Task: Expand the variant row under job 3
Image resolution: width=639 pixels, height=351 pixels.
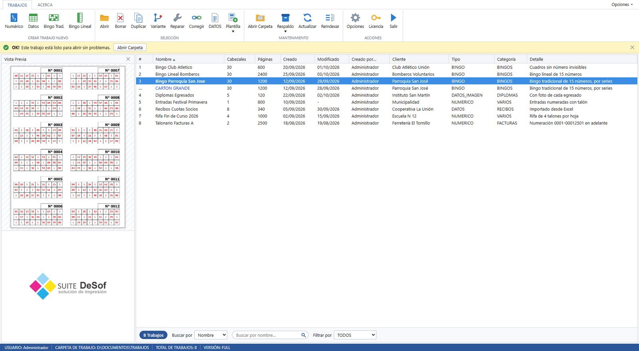Action: pos(140,88)
